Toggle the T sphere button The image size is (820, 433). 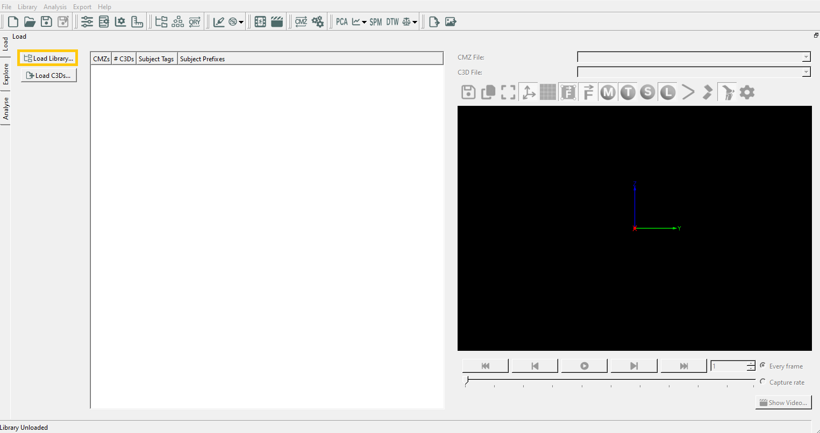pos(628,92)
